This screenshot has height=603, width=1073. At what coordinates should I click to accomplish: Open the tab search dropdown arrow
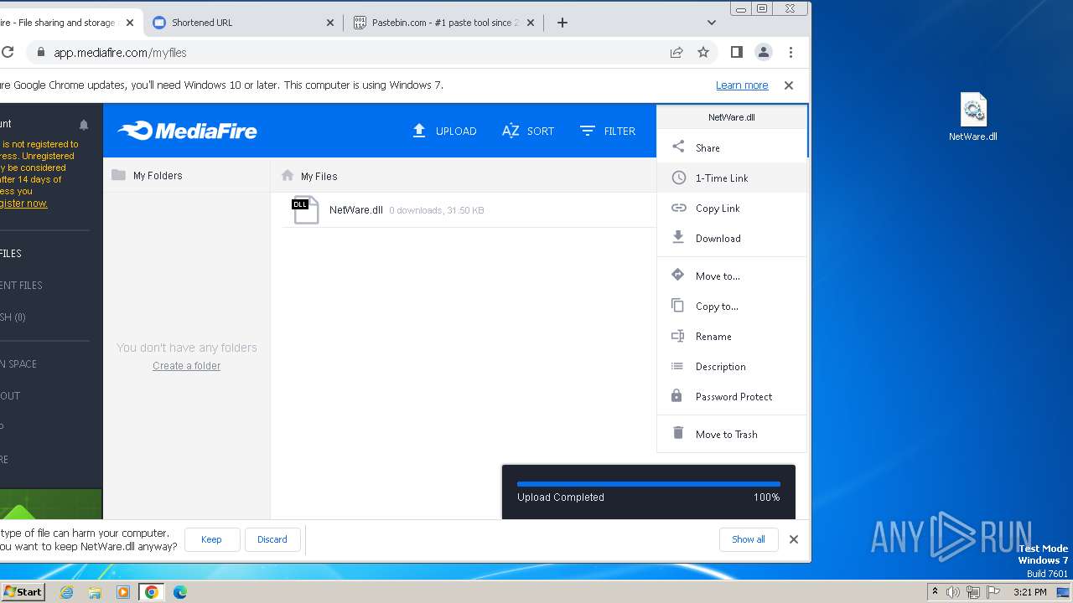(712, 23)
